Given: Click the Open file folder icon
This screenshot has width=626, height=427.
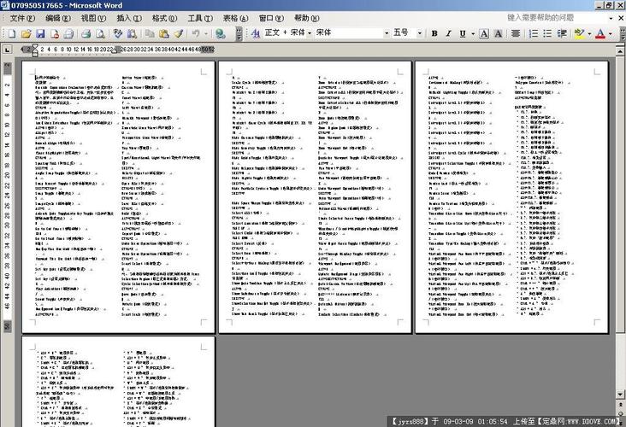Looking at the screenshot, I should 27,33.
